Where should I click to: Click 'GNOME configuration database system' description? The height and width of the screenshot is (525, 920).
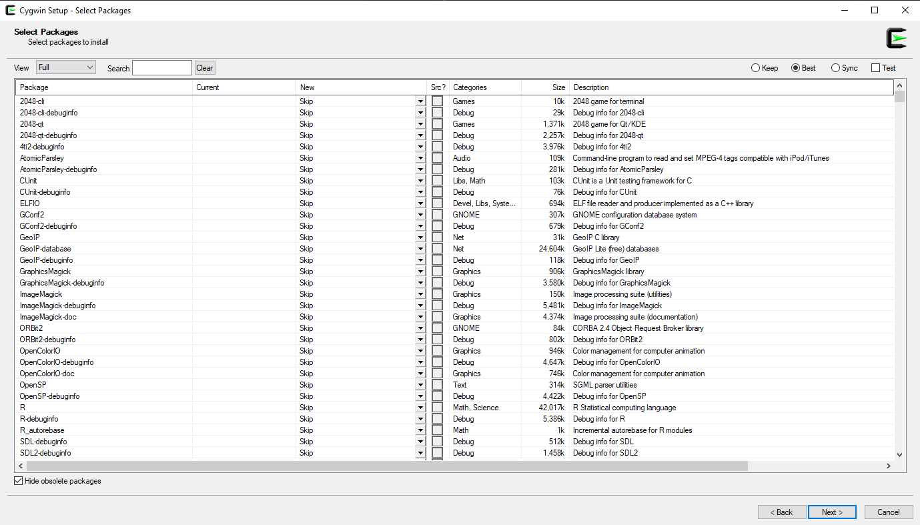pyautogui.click(x=635, y=215)
